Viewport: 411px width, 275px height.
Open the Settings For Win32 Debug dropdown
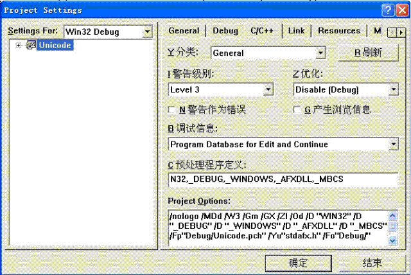pos(148,31)
